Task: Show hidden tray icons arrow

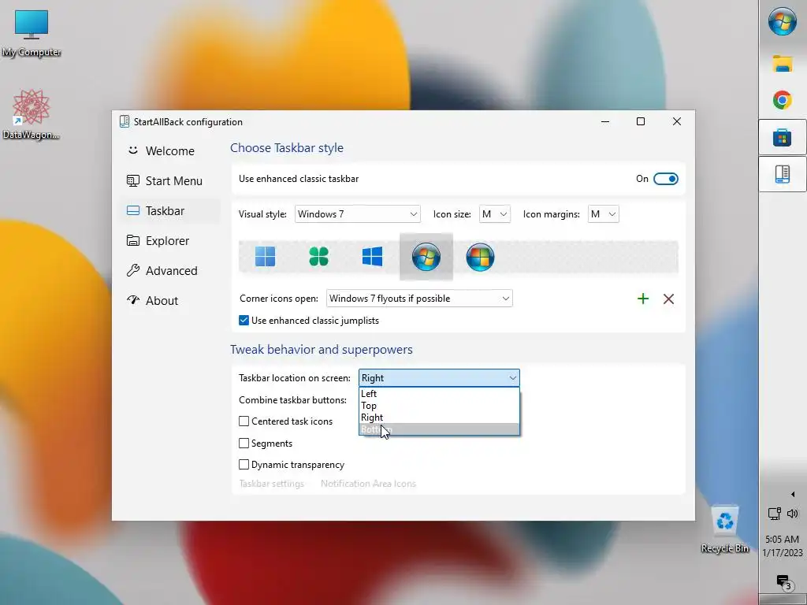Action: 793,495
